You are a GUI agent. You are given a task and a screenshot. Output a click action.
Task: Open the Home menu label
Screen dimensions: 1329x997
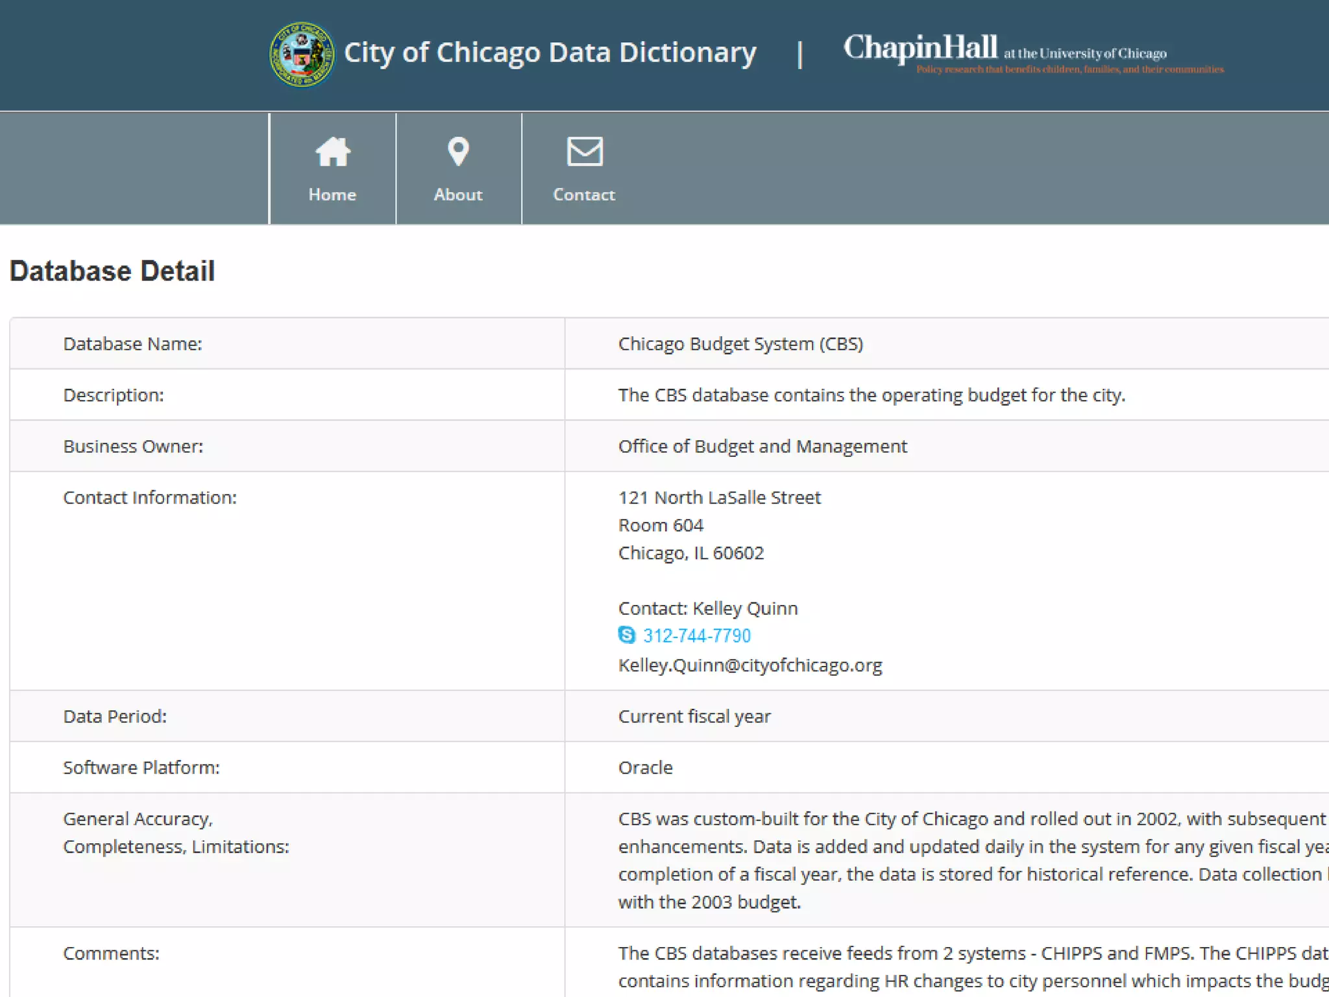point(332,195)
